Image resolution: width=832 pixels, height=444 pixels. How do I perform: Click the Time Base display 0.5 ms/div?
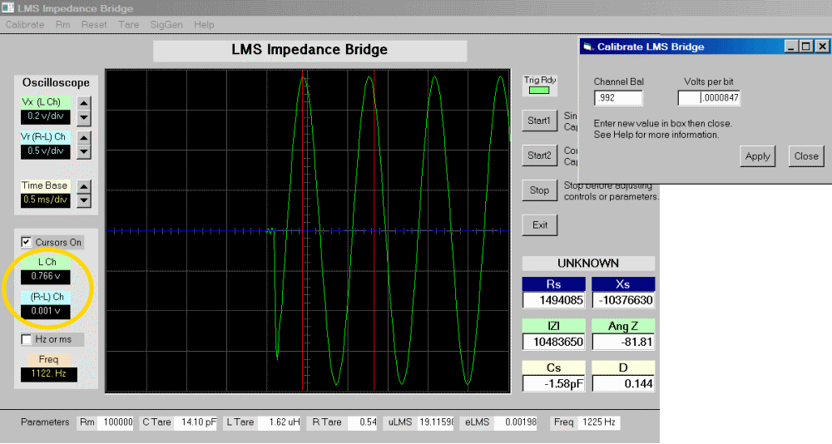point(46,200)
